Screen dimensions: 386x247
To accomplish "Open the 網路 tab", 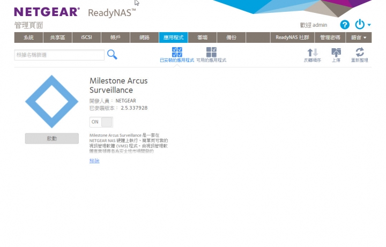I will (145, 38).
